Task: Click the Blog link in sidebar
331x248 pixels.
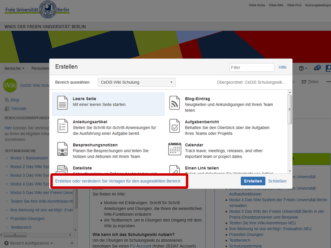Action: tap(15, 100)
